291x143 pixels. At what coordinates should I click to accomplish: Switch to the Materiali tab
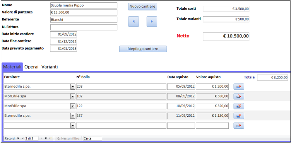click(x=12, y=67)
